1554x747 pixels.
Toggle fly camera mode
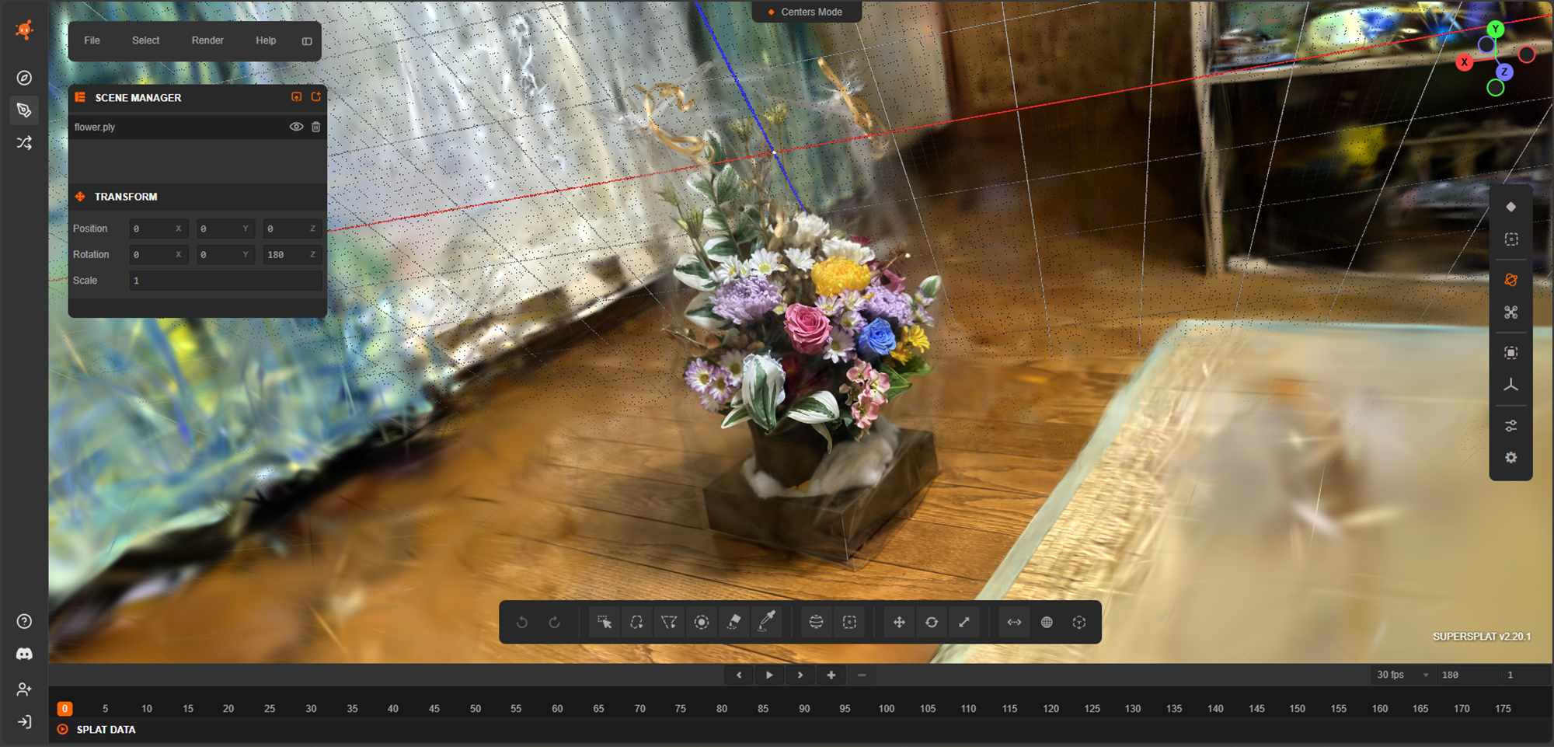pos(1510,312)
